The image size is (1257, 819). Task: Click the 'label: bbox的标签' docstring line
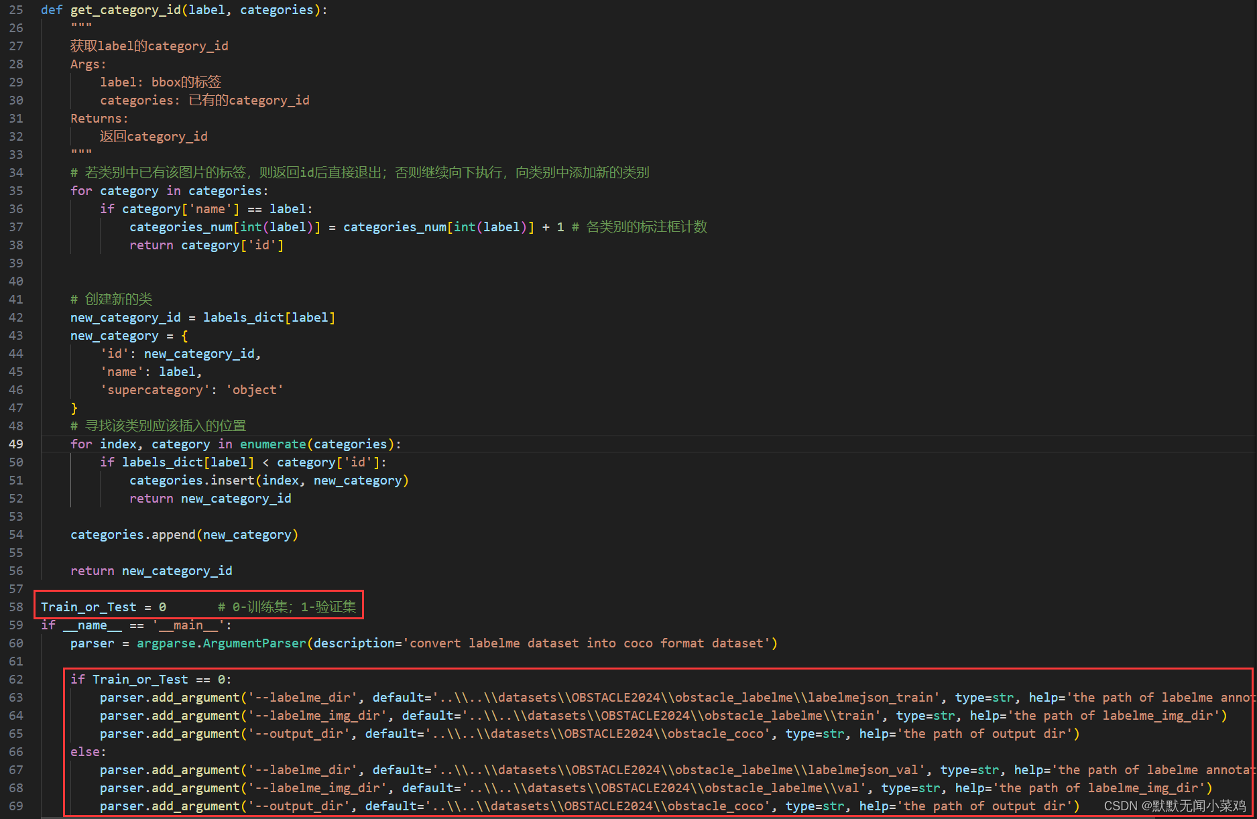coord(161,82)
